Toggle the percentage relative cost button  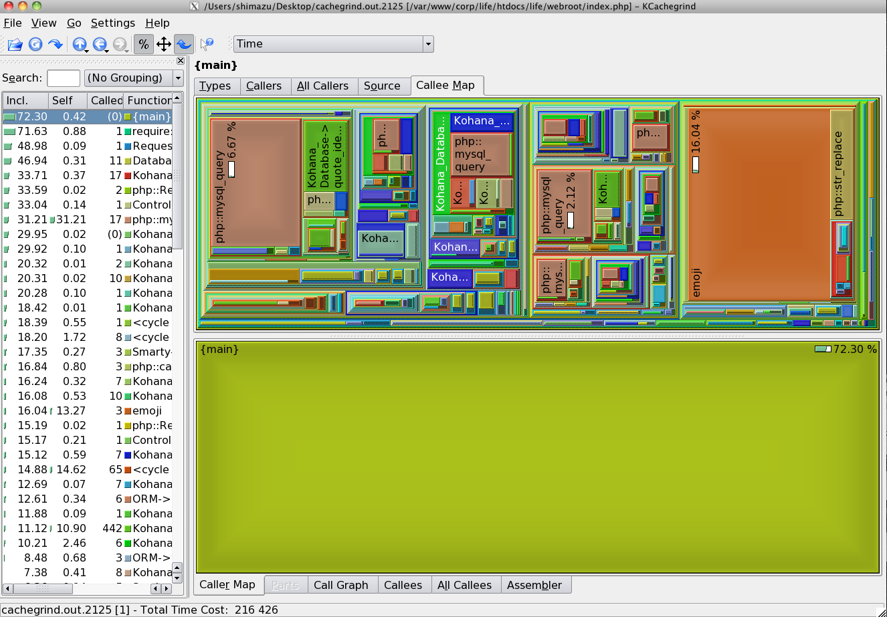pyautogui.click(x=143, y=45)
